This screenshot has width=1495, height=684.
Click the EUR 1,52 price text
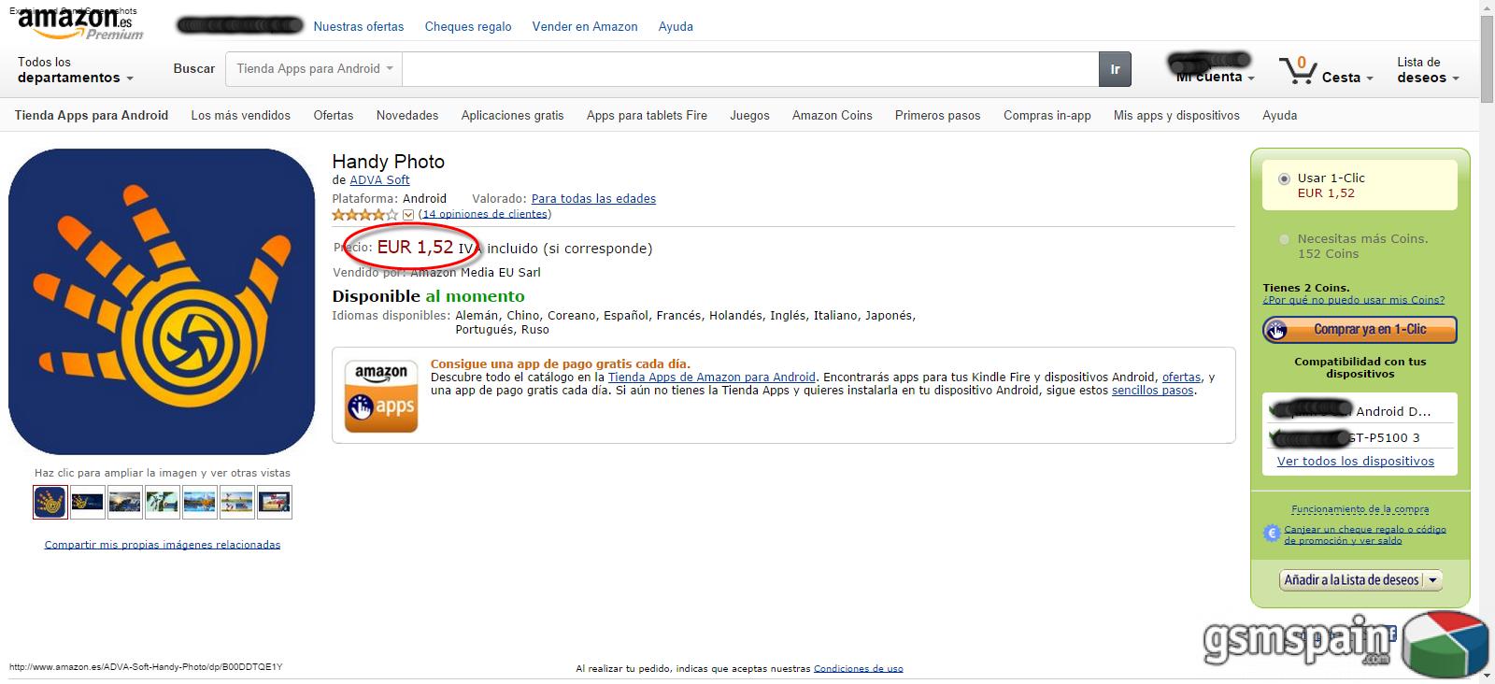(415, 248)
